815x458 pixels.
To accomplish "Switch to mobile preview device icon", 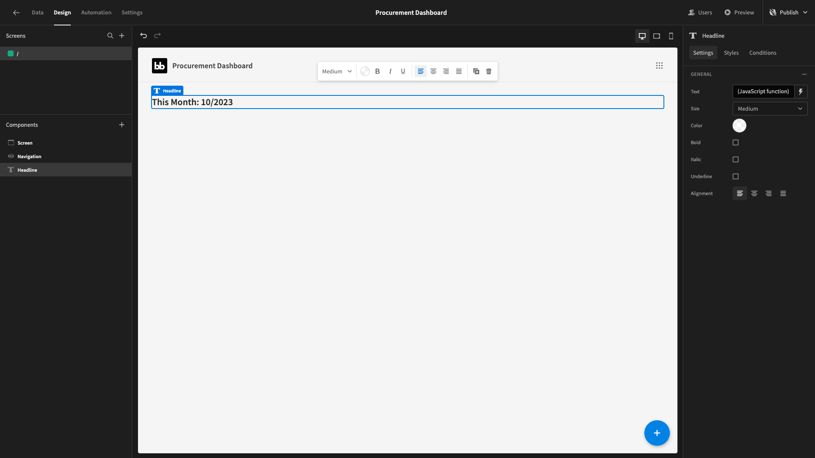I will (671, 36).
